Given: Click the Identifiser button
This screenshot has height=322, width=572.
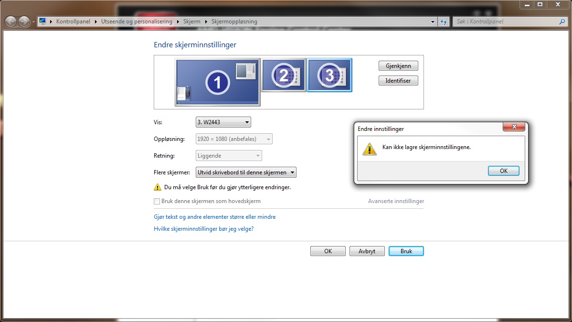Looking at the screenshot, I should click(398, 81).
